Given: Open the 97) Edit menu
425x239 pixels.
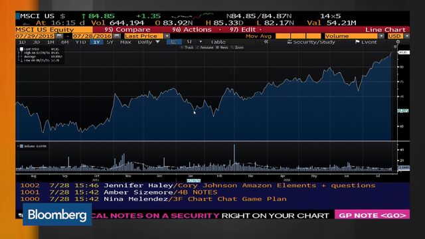Looking at the screenshot, I should click(243, 29).
